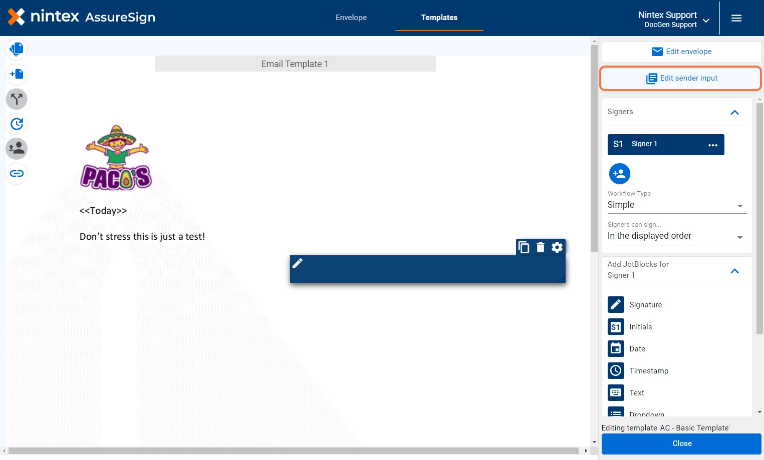Add a Timestamp JotBlock

[638, 370]
